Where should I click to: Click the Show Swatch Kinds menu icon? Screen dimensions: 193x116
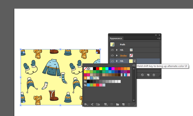tap(106, 104)
